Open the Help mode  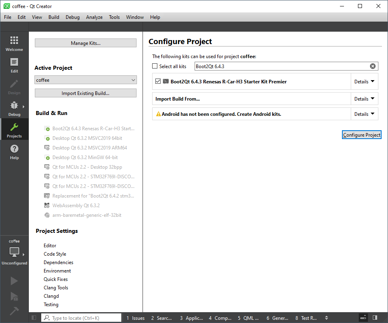14,151
